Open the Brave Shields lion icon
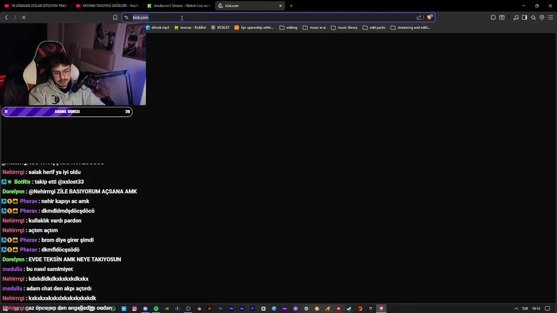The image size is (557, 313). (429, 17)
